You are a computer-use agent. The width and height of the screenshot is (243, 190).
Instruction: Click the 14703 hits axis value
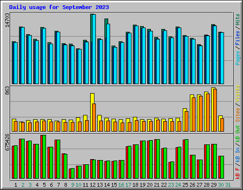7,20
